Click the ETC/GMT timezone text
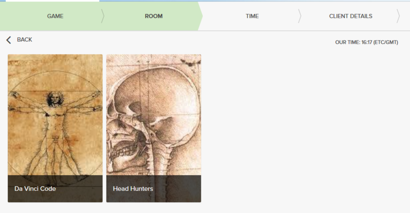 pos(386,42)
